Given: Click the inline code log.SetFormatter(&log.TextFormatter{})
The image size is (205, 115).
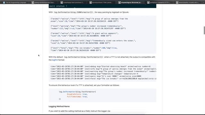Looking at the screenshot, I should tap(83, 57).
